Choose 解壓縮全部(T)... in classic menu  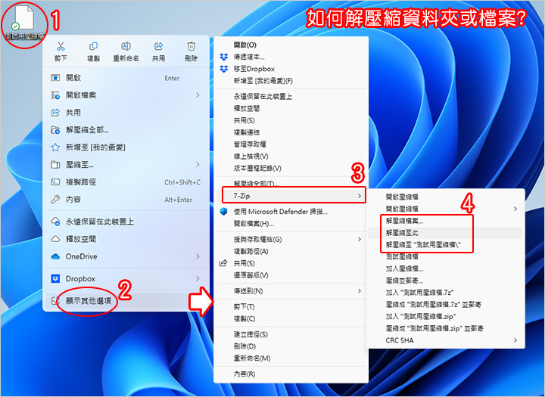coord(257,183)
